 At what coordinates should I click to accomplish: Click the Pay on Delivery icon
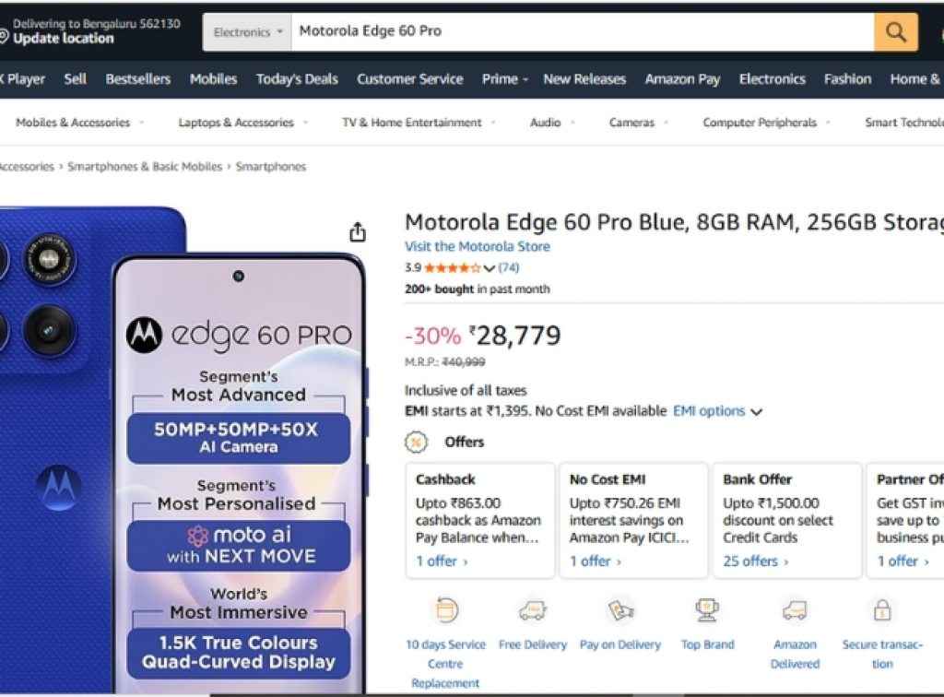pos(619,611)
